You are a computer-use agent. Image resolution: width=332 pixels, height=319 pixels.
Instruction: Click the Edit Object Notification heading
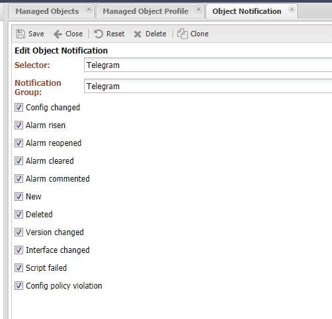pos(62,51)
